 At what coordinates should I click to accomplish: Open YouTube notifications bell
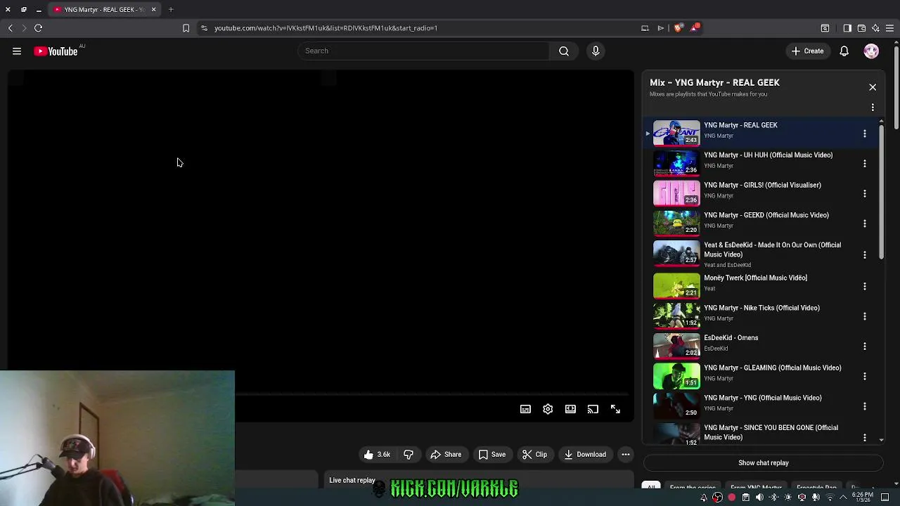(844, 51)
